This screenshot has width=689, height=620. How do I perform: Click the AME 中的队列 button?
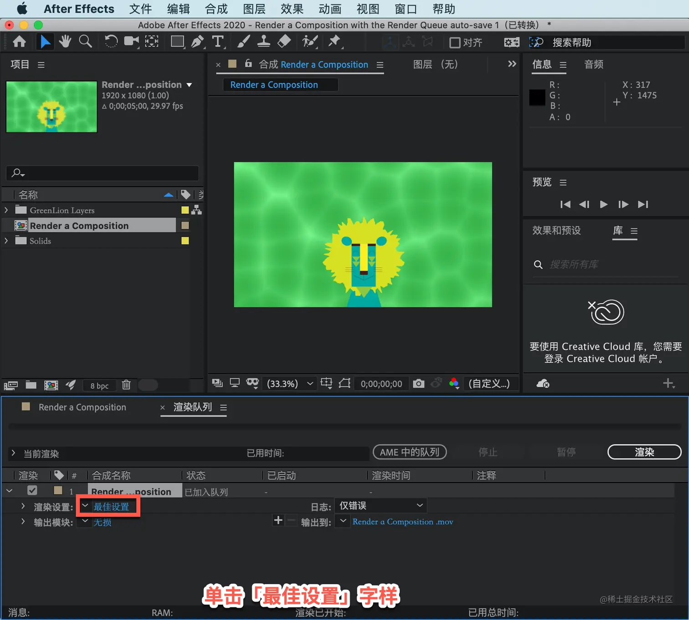[410, 452]
